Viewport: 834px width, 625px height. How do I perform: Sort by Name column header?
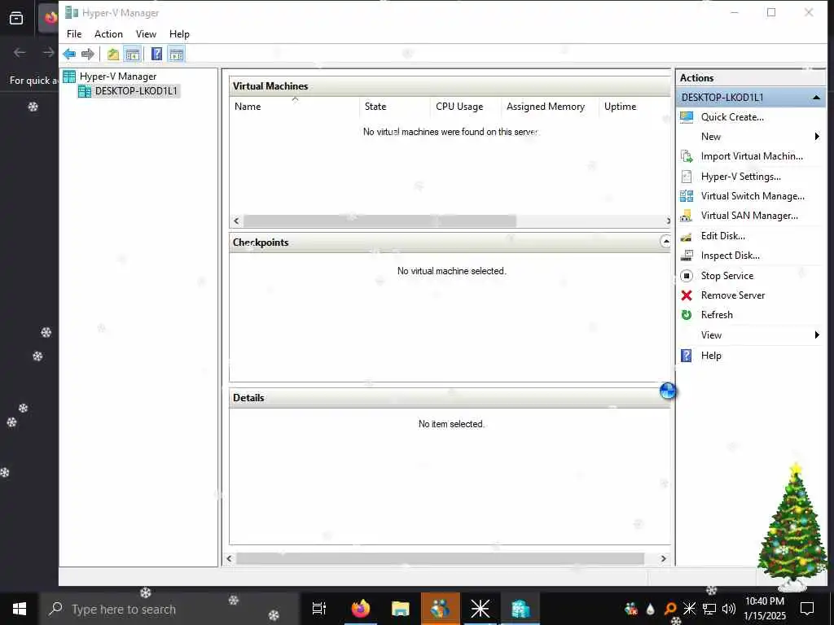[x=294, y=107]
